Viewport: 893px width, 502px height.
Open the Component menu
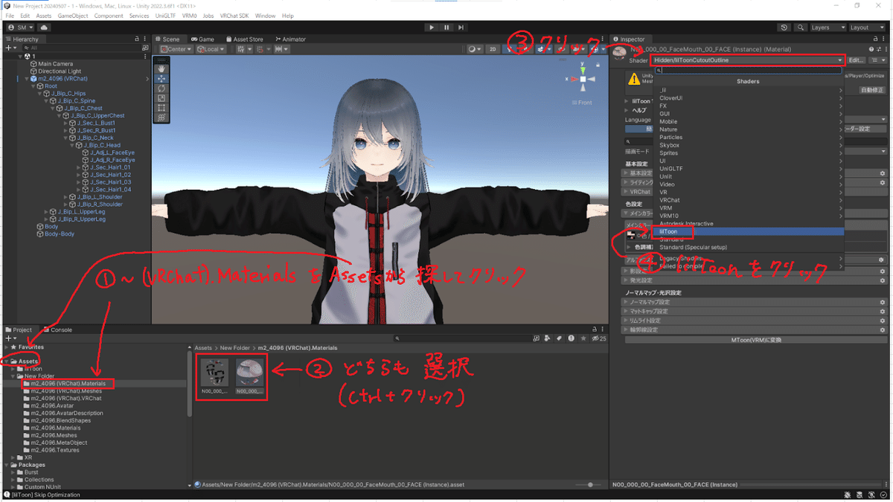pos(109,16)
